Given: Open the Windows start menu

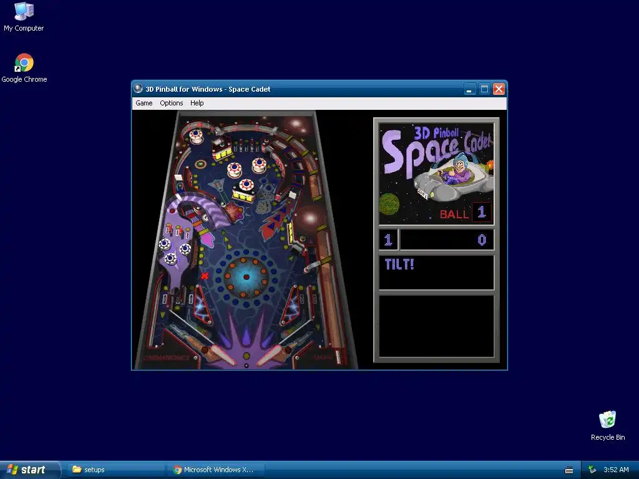Looking at the screenshot, I should click(x=29, y=470).
